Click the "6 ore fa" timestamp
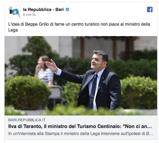The width and height of the screenshot is (159, 143). pos(29,15)
